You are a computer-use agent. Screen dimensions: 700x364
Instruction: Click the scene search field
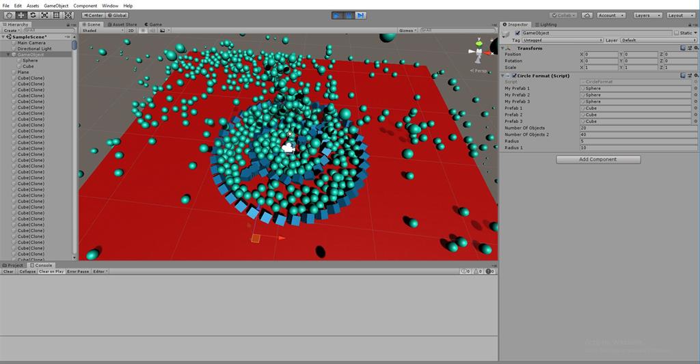point(458,30)
